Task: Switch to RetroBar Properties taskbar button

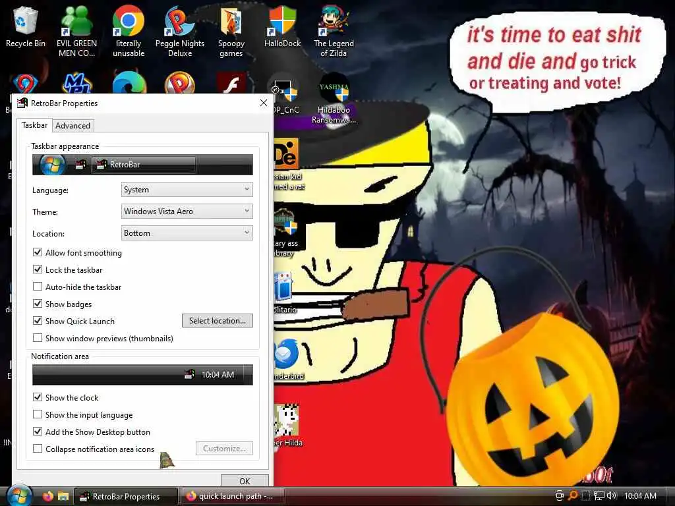Action: 126,496
